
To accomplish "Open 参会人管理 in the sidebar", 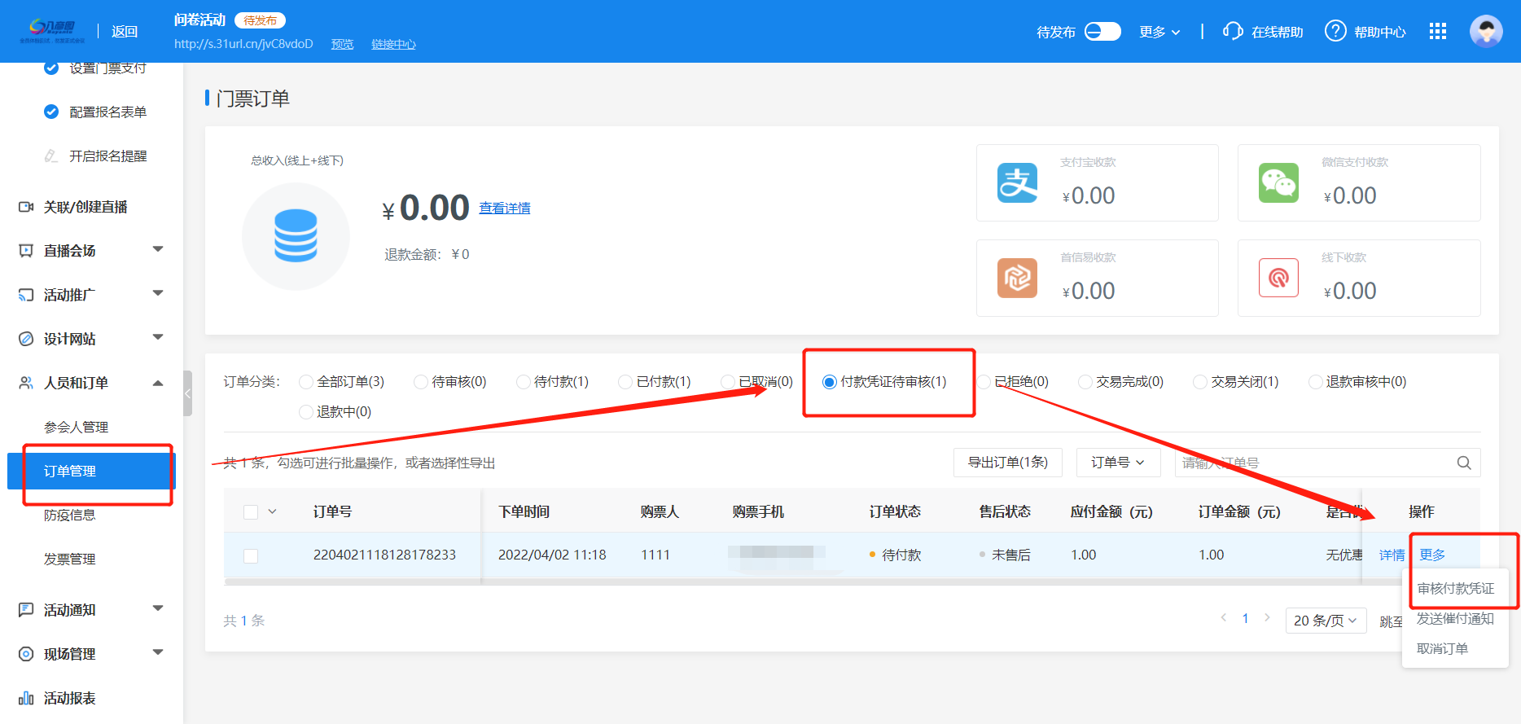I will coord(76,427).
